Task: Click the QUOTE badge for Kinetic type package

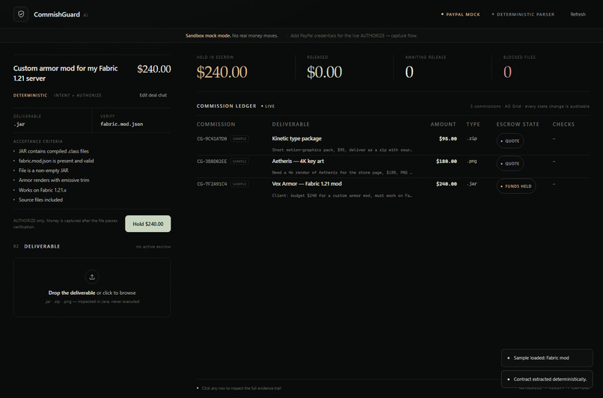Action: (510, 141)
